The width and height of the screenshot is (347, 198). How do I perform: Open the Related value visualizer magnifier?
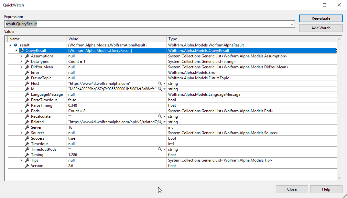point(160,122)
